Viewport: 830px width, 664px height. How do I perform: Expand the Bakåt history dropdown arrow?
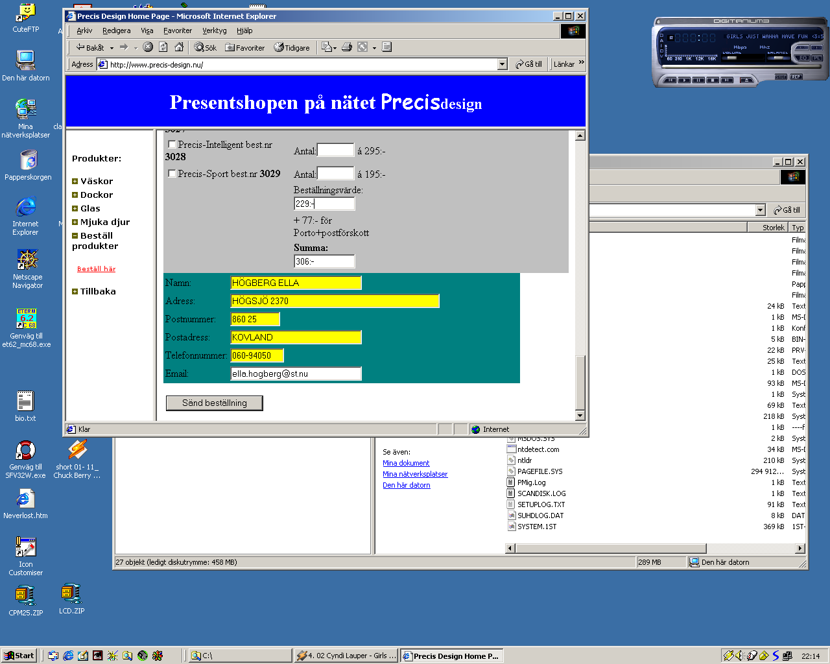coord(112,48)
